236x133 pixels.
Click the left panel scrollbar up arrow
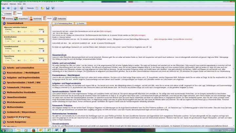(x=50, y=23)
